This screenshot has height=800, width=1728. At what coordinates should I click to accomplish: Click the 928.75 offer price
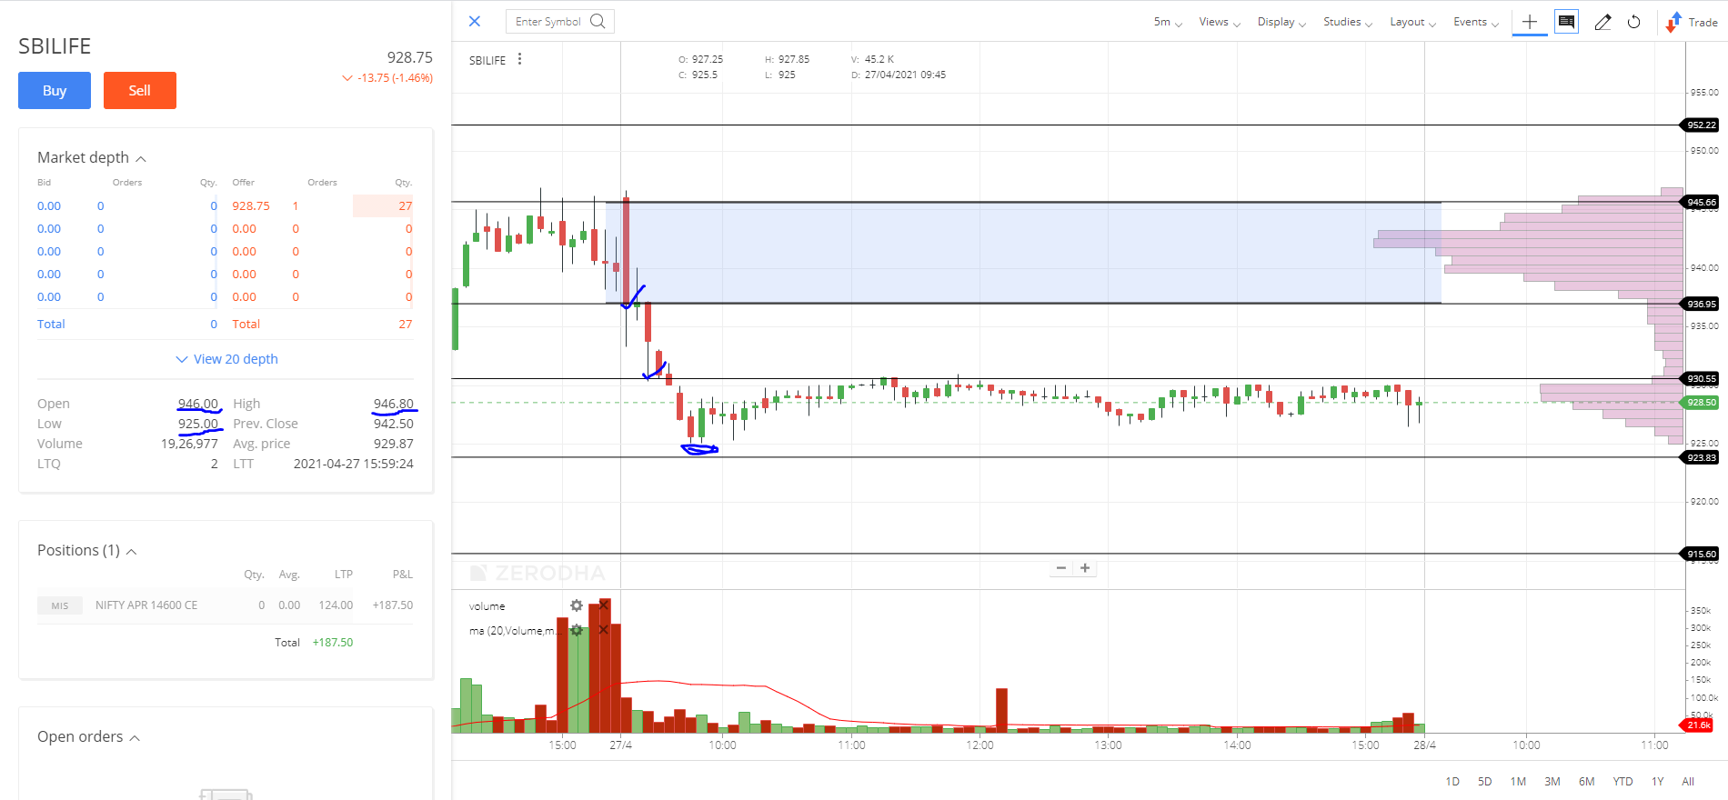point(250,205)
